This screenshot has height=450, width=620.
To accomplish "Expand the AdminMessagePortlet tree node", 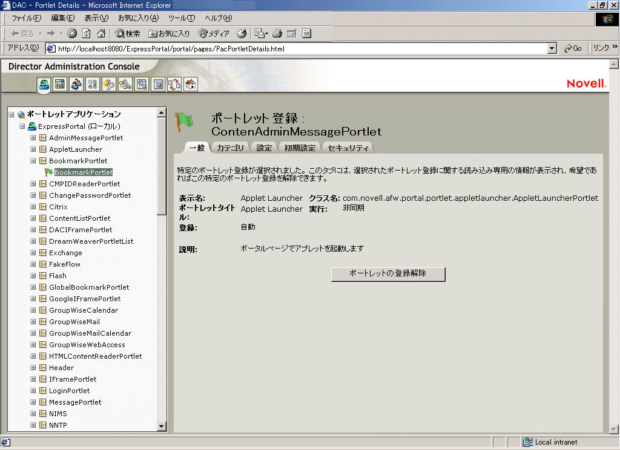I will click(x=33, y=137).
